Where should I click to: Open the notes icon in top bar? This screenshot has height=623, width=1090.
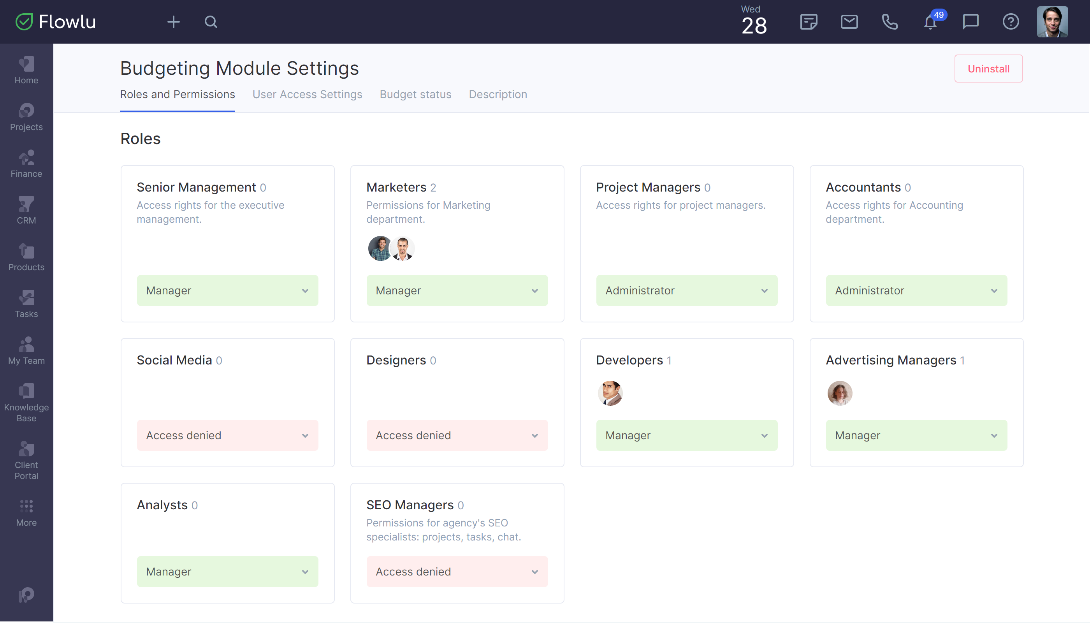tap(809, 22)
